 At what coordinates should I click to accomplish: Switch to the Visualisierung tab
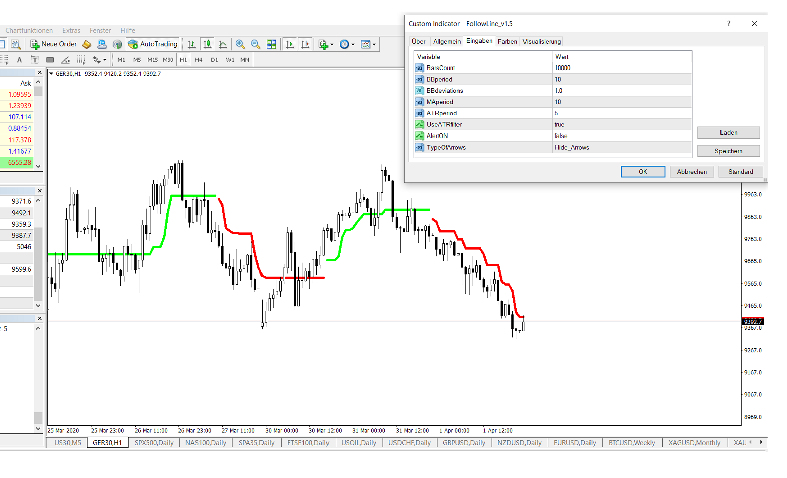(x=542, y=42)
